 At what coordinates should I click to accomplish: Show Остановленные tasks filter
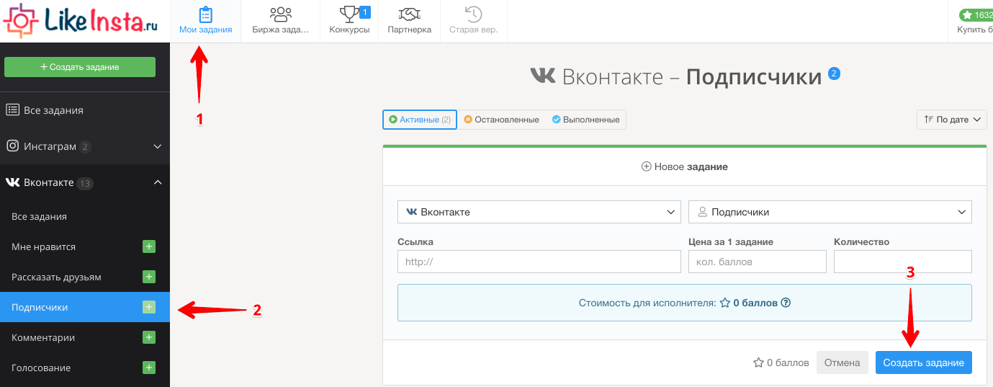tap(502, 120)
